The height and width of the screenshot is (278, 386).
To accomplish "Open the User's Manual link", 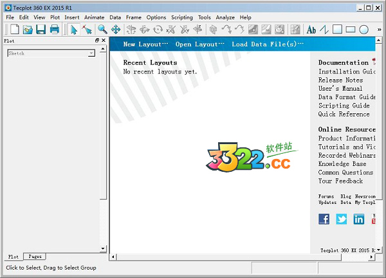I will [340, 88].
